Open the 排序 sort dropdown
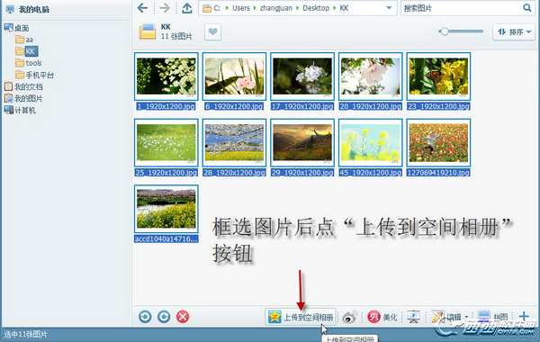 point(514,32)
